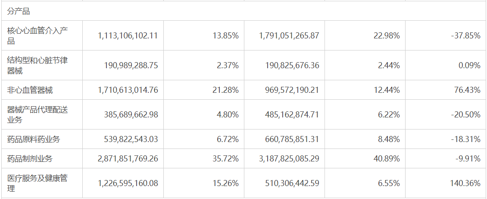Select the amount 2,871,851,769.26

pyautogui.click(x=128, y=158)
